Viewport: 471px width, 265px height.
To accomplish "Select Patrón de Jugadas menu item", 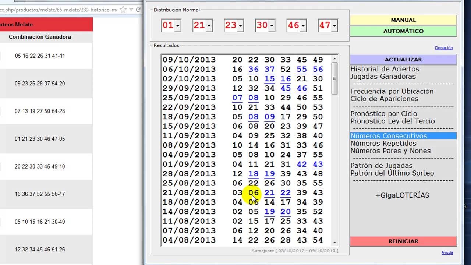I will (x=381, y=166).
